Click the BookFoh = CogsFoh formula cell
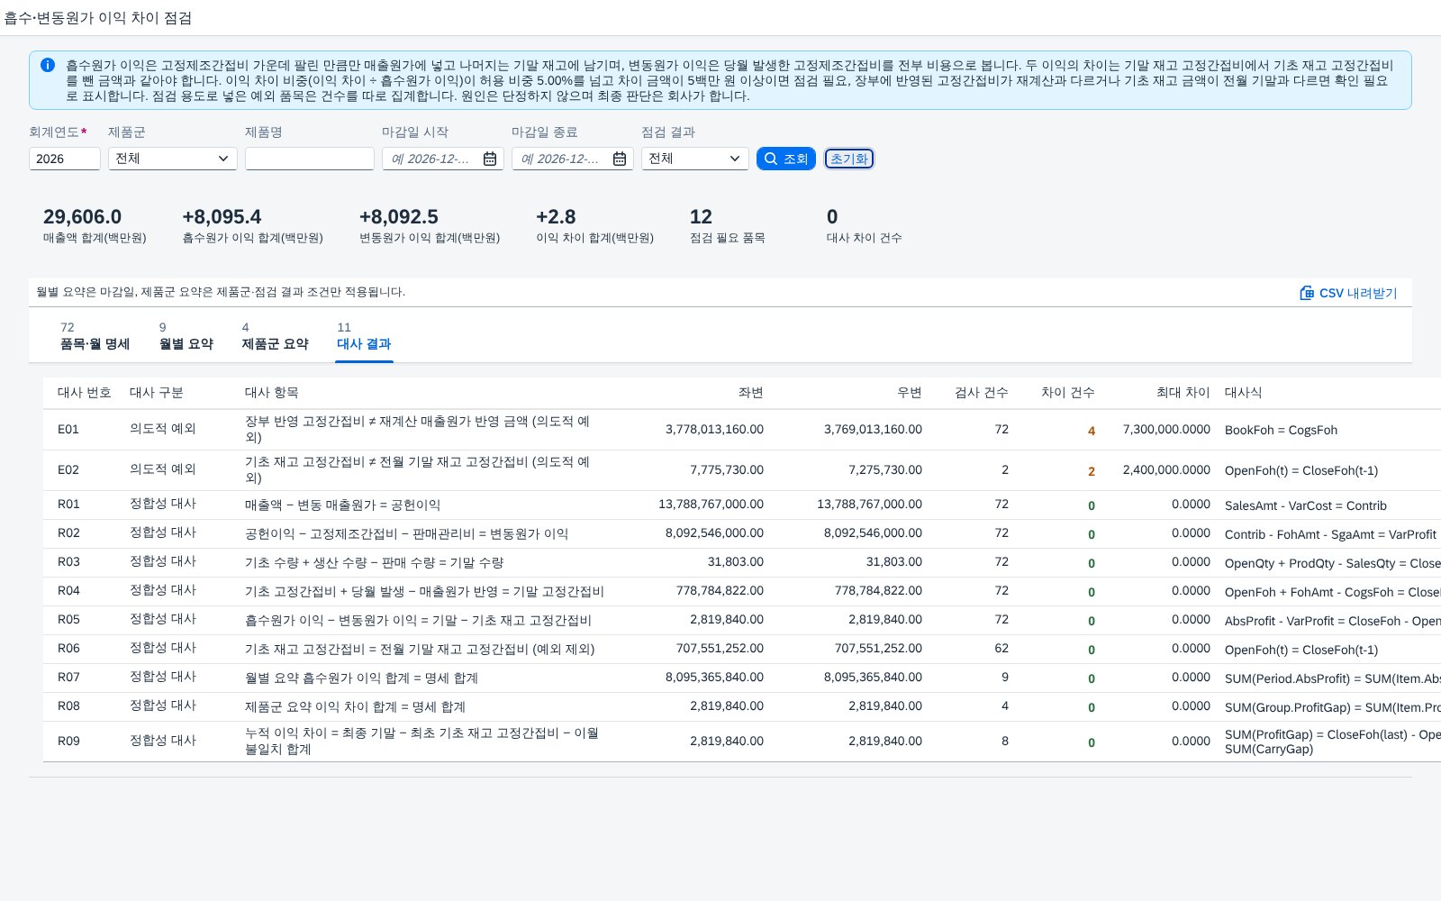This screenshot has height=901, width=1441. (1281, 431)
